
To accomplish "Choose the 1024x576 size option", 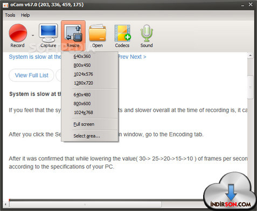I will [89, 74].
